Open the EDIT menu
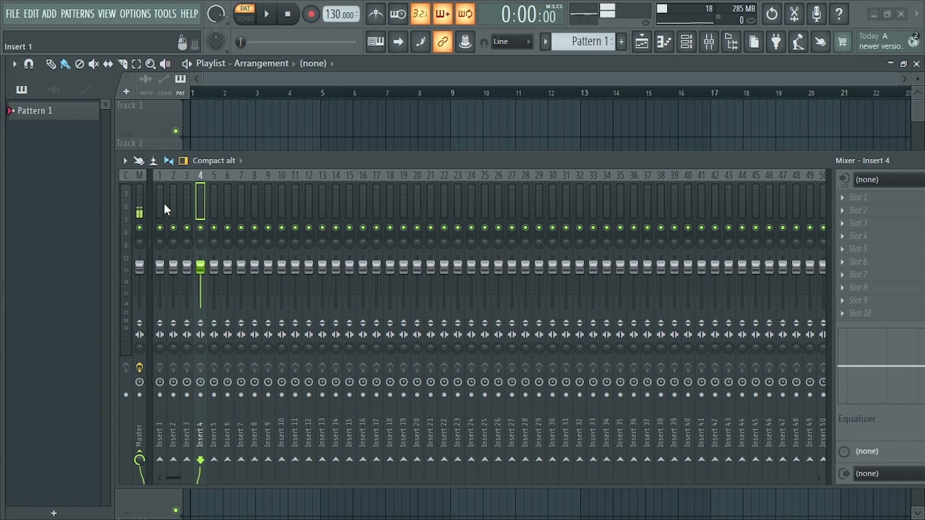The image size is (925, 520). tap(31, 14)
